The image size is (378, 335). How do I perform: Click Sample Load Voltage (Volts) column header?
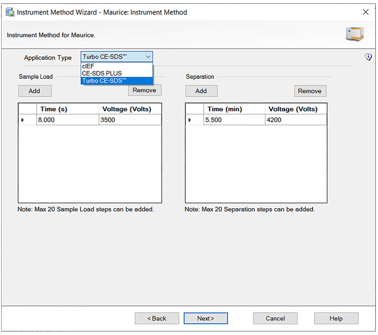(x=130, y=109)
